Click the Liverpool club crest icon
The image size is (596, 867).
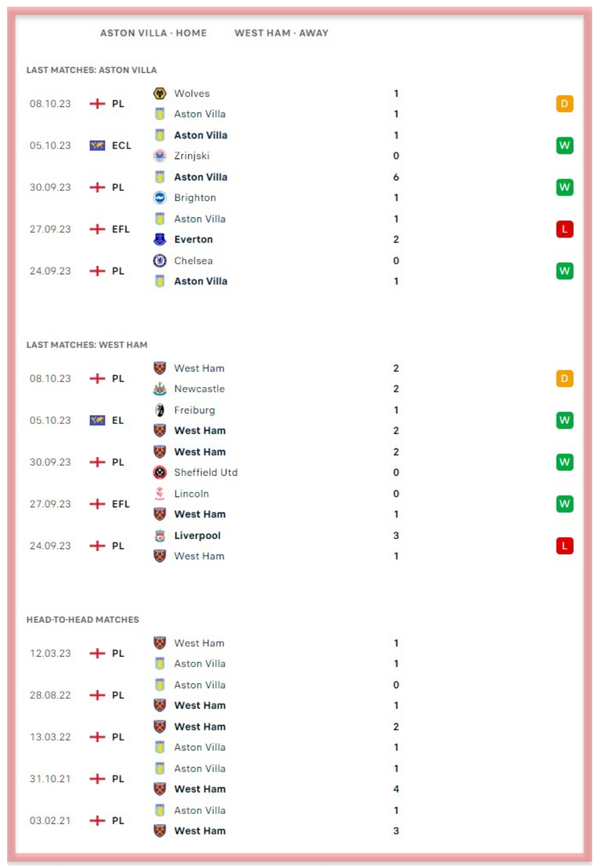point(160,535)
